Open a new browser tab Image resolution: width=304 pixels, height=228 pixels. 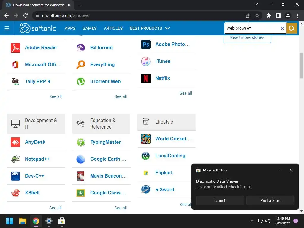click(x=80, y=5)
